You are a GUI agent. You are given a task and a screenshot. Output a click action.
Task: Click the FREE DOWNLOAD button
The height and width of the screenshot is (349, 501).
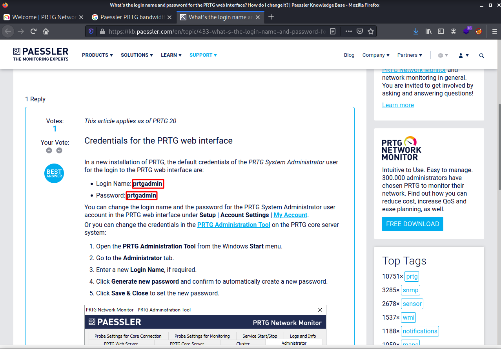(413, 224)
